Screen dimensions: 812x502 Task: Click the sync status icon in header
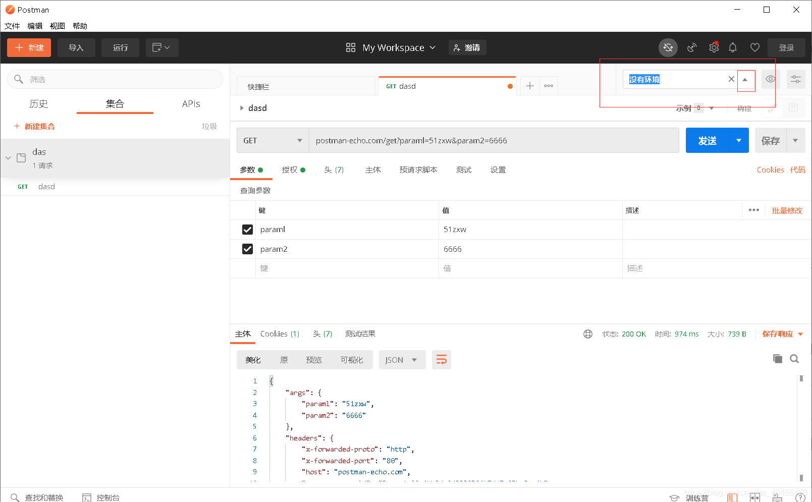click(668, 47)
